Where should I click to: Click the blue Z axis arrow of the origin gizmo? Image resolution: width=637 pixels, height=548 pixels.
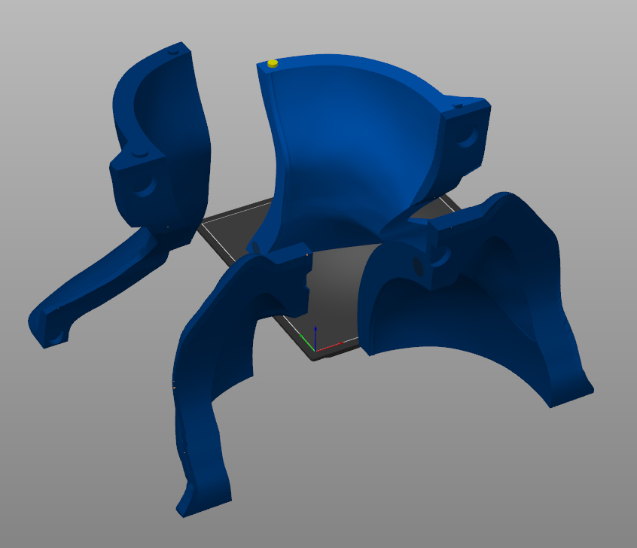point(315,333)
